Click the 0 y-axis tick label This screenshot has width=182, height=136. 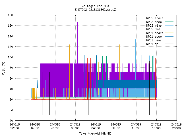point(12,110)
